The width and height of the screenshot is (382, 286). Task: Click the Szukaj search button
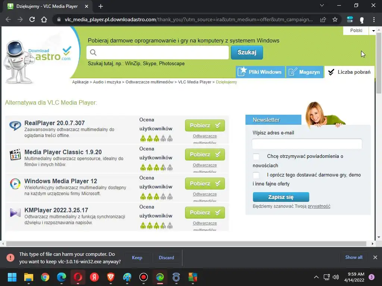coord(247,52)
